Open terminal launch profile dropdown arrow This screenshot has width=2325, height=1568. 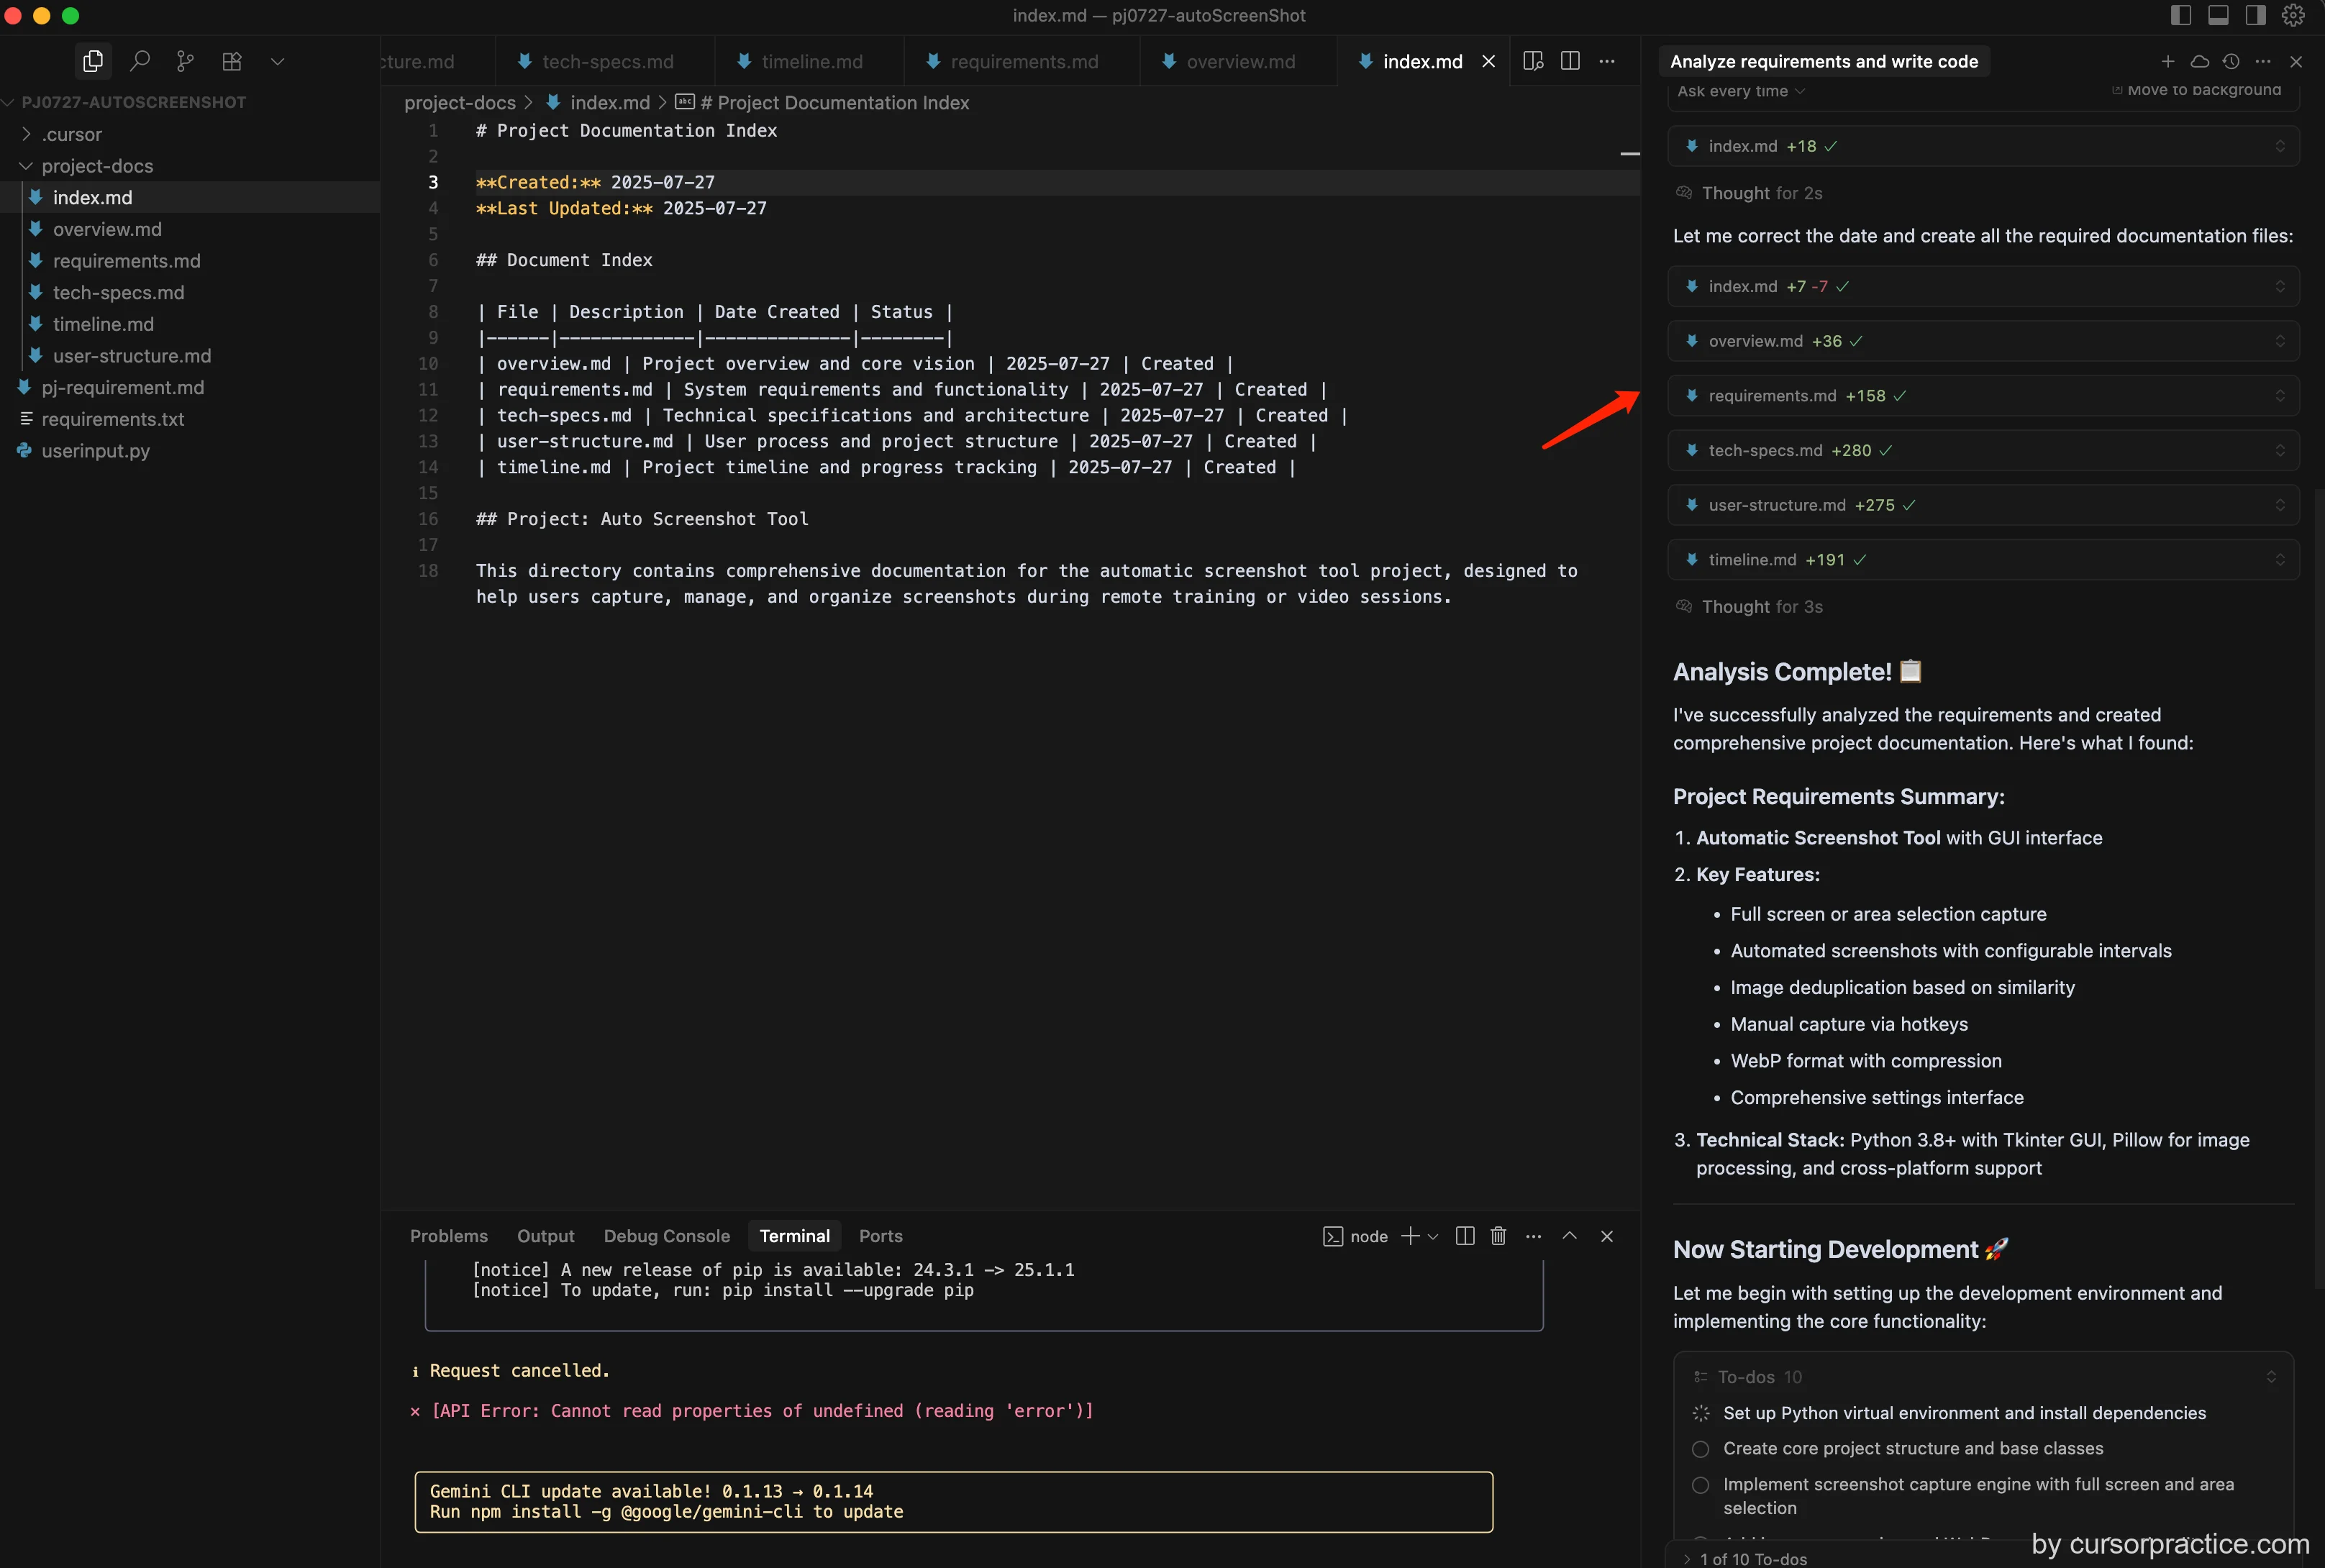pyautogui.click(x=1433, y=1236)
